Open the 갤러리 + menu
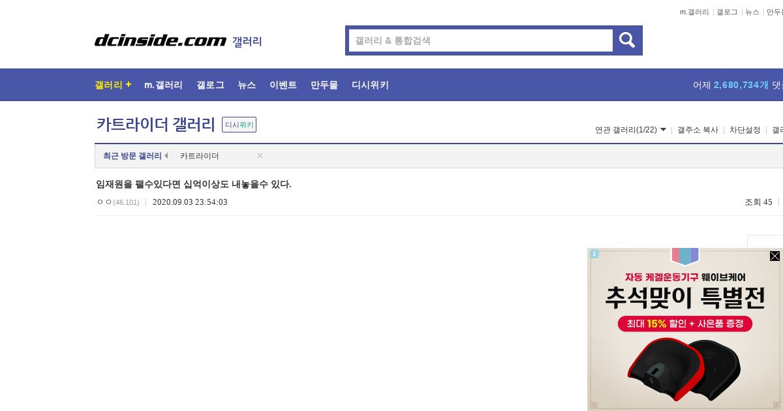 point(113,85)
